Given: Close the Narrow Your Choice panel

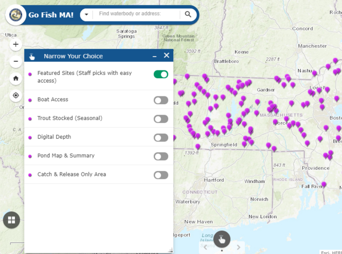Looking at the screenshot, I should 167,56.
